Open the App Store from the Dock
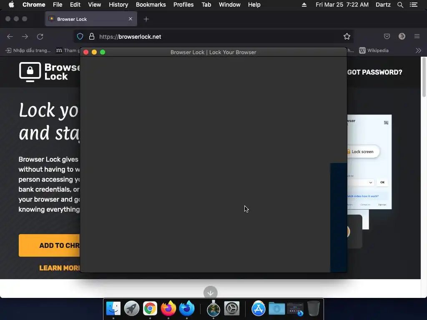The width and height of the screenshot is (427, 320). click(x=258, y=309)
